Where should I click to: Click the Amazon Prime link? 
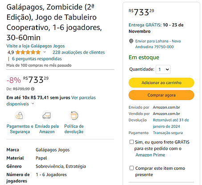pyautogui.click(x=150, y=155)
